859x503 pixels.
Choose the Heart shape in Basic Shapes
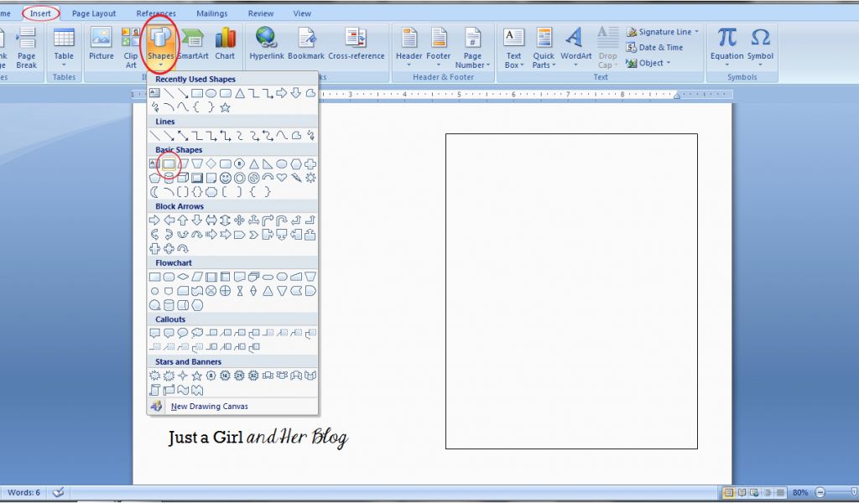(x=282, y=178)
